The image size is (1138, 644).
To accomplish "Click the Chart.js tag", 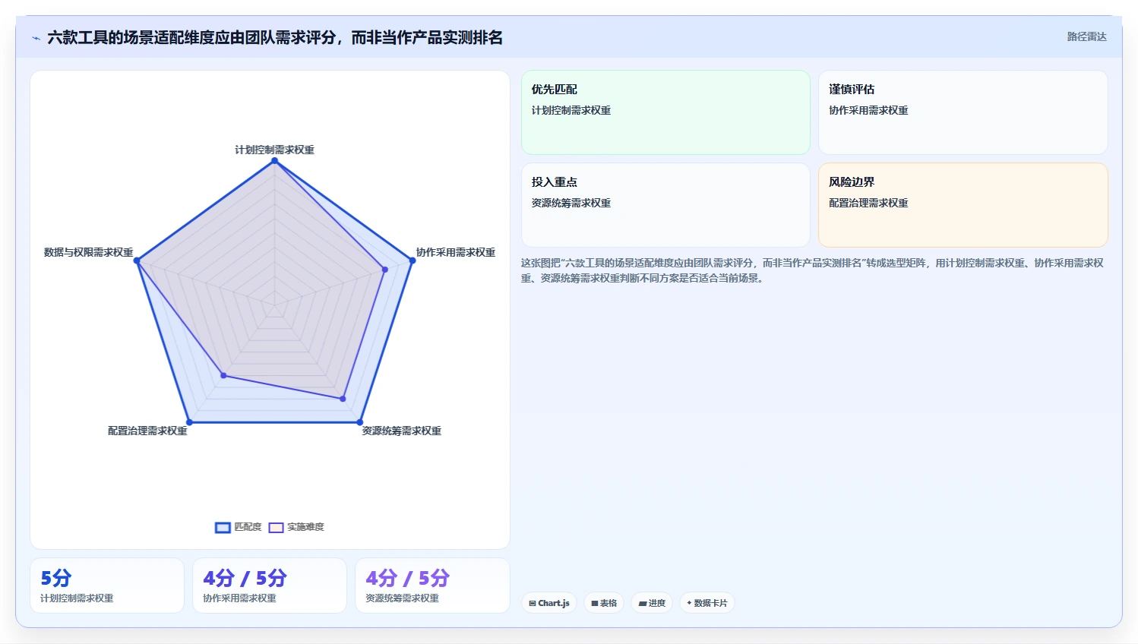I will (549, 603).
